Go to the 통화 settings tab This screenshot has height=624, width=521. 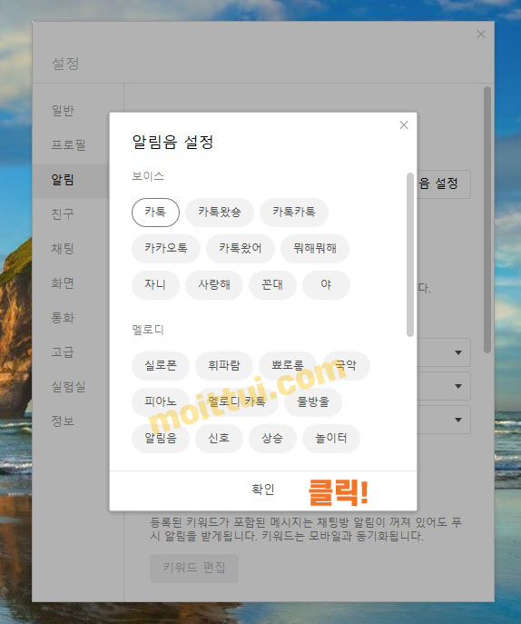[x=63, y=318]
